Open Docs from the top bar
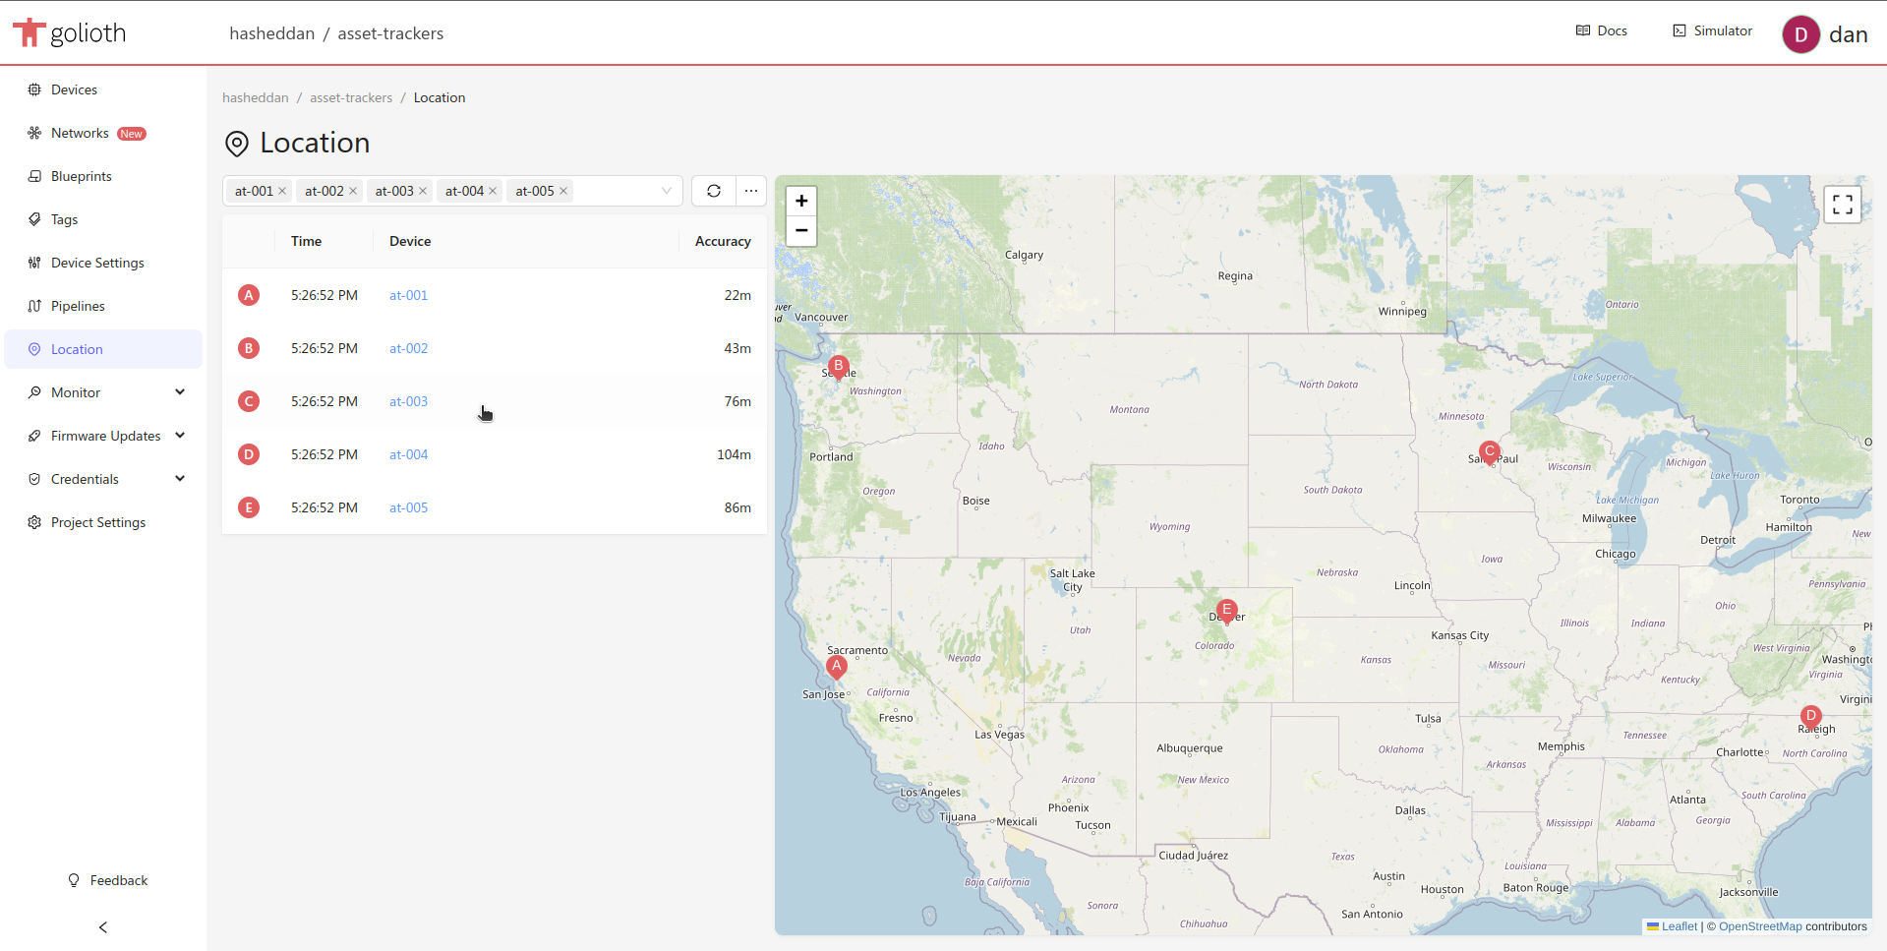Viewport: 1887px width, 951px height. click(1602, 30)
